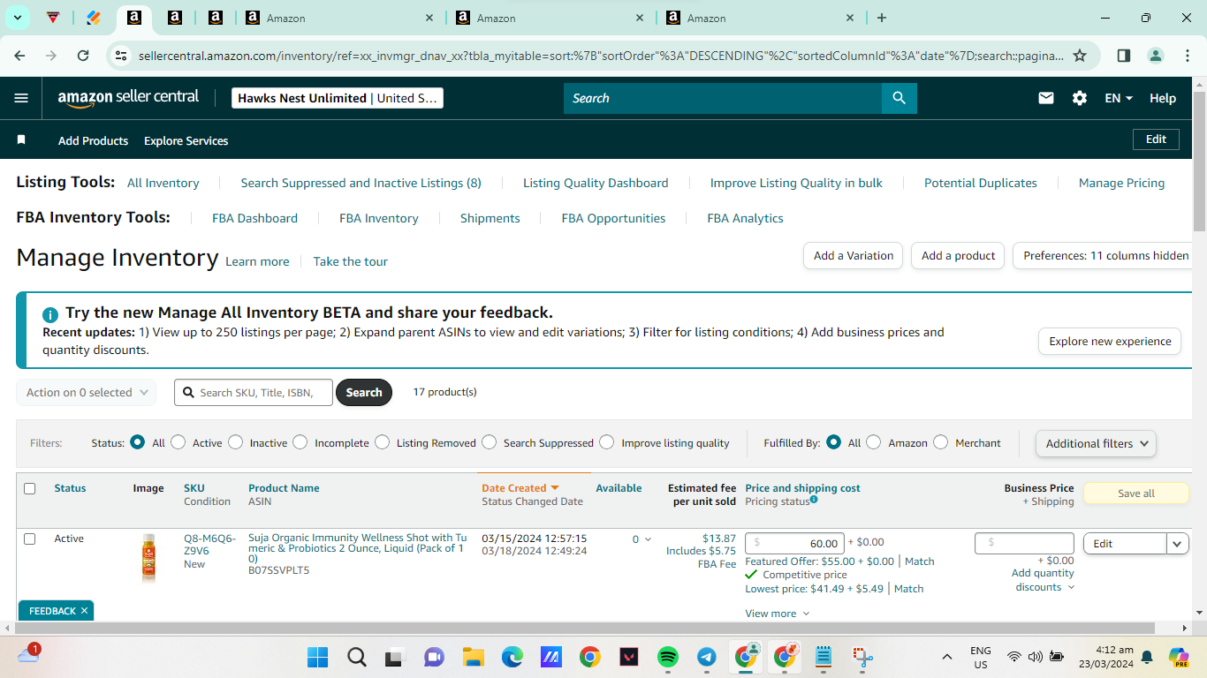Open Telegram from the taskbar

click(707, 657)
